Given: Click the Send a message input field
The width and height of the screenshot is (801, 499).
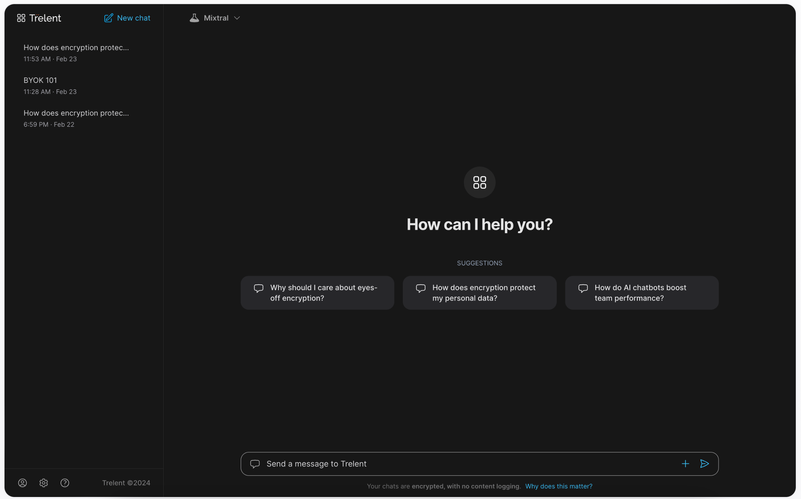Looking at the screenshot, I should [x=461, y=464].
